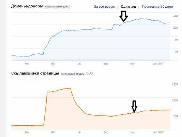Image resolution: width=182 pixels, height=137 pixels.
Task: Click May marker on orange chart axis
Action: click(53, 132)
